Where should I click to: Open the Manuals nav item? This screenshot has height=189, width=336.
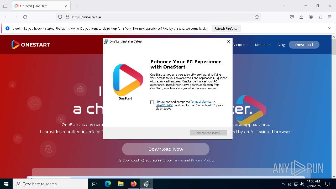point(262,45)
